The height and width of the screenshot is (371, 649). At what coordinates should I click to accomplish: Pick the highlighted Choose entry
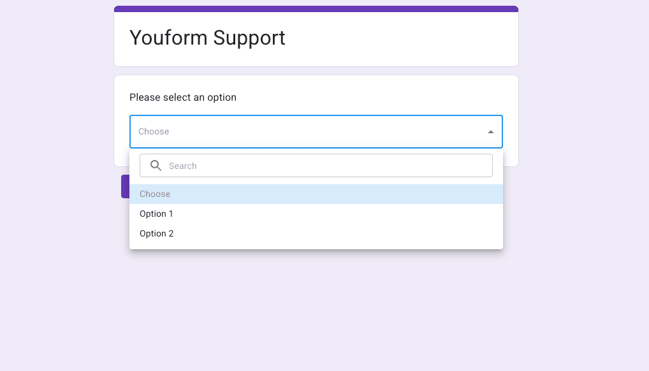[x=316, y=194]
